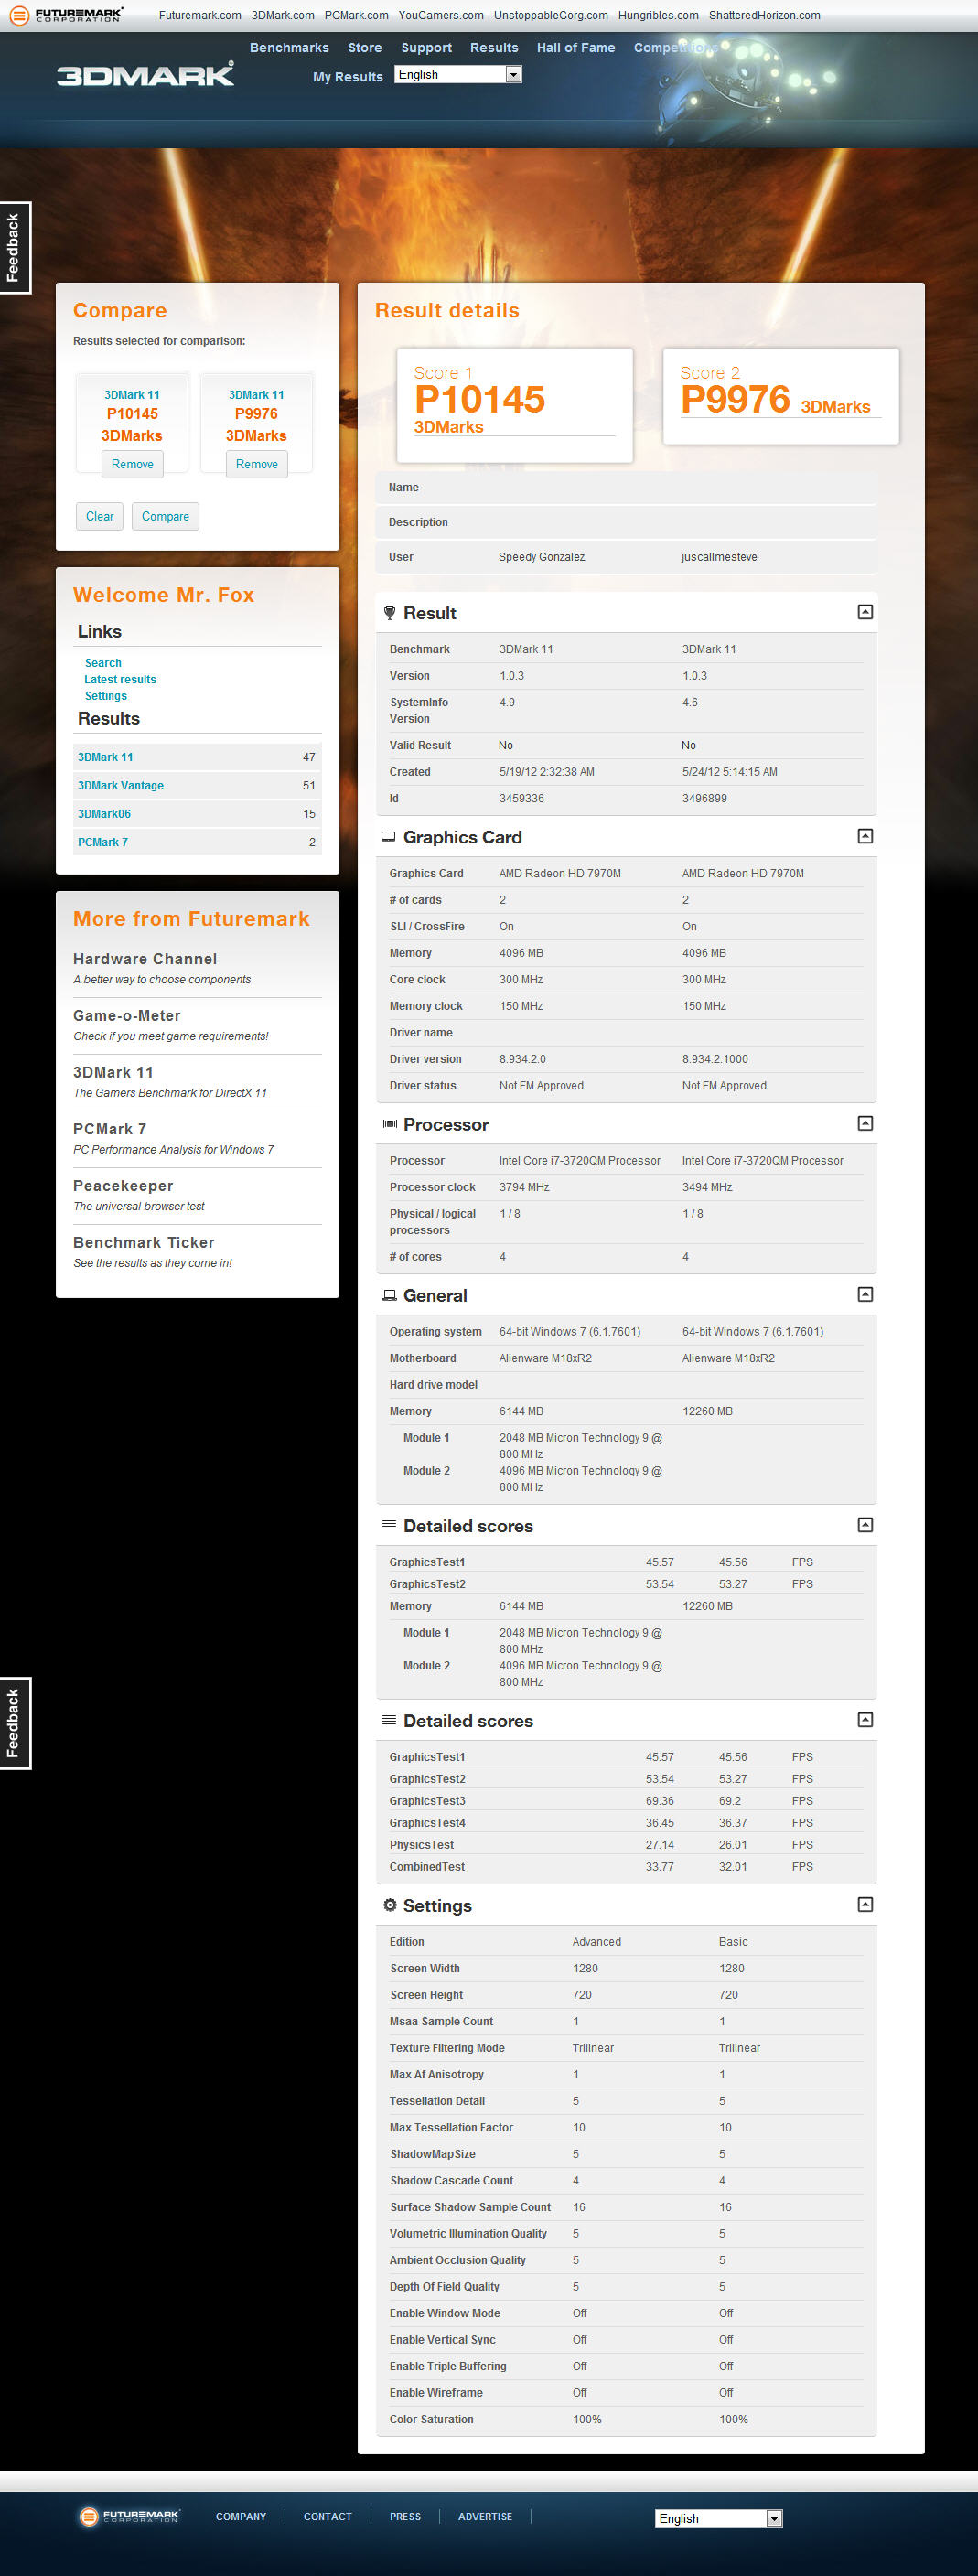The image size is (978, 2576).
Task: Go to Futuremark.com in the top bar
Action: (200, 15)
